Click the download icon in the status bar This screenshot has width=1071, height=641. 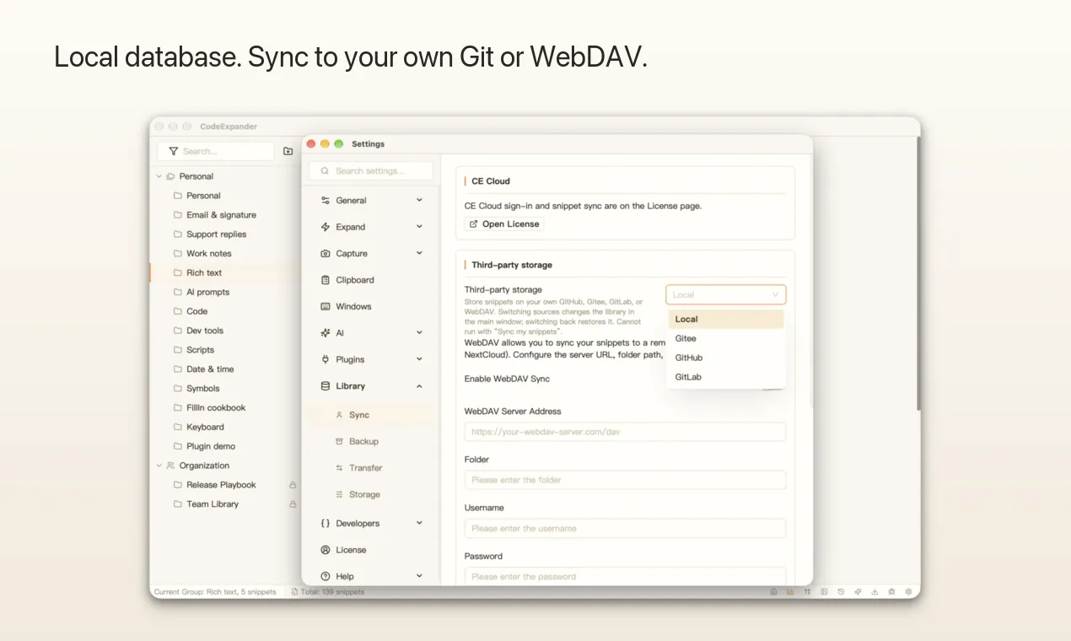pyautogui.click(x=875, y=591)
